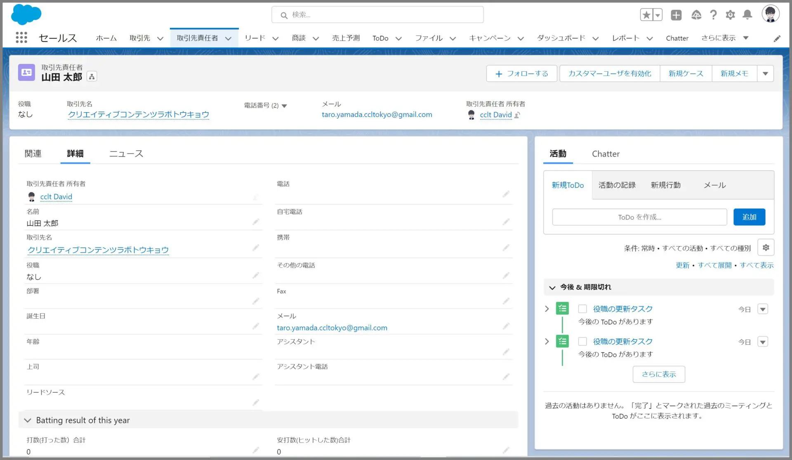Check the first 役職の更新タスク checkbox
The width and height of the screenshot is (792, 460).
click(x=582, y=309)
